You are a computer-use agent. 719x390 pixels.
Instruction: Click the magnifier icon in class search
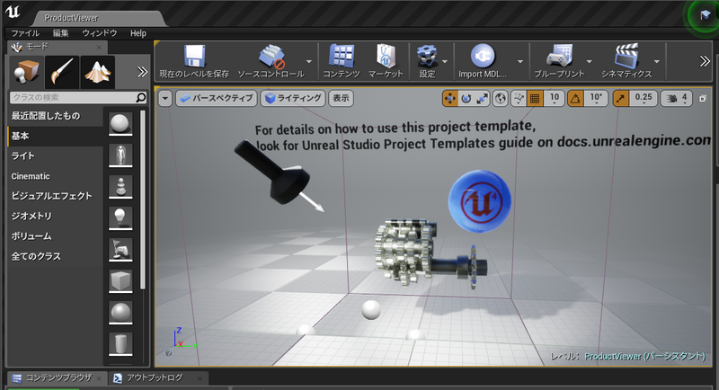point(141,97)
